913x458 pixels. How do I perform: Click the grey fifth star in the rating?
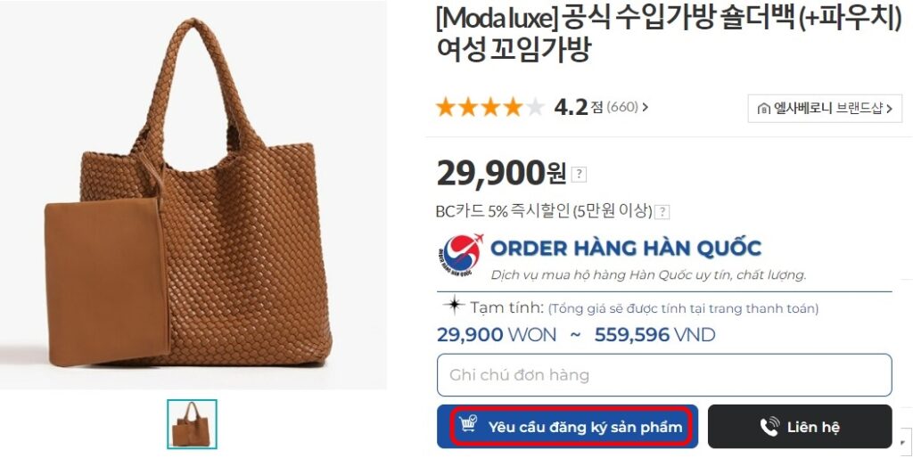[x=535, y=107]
